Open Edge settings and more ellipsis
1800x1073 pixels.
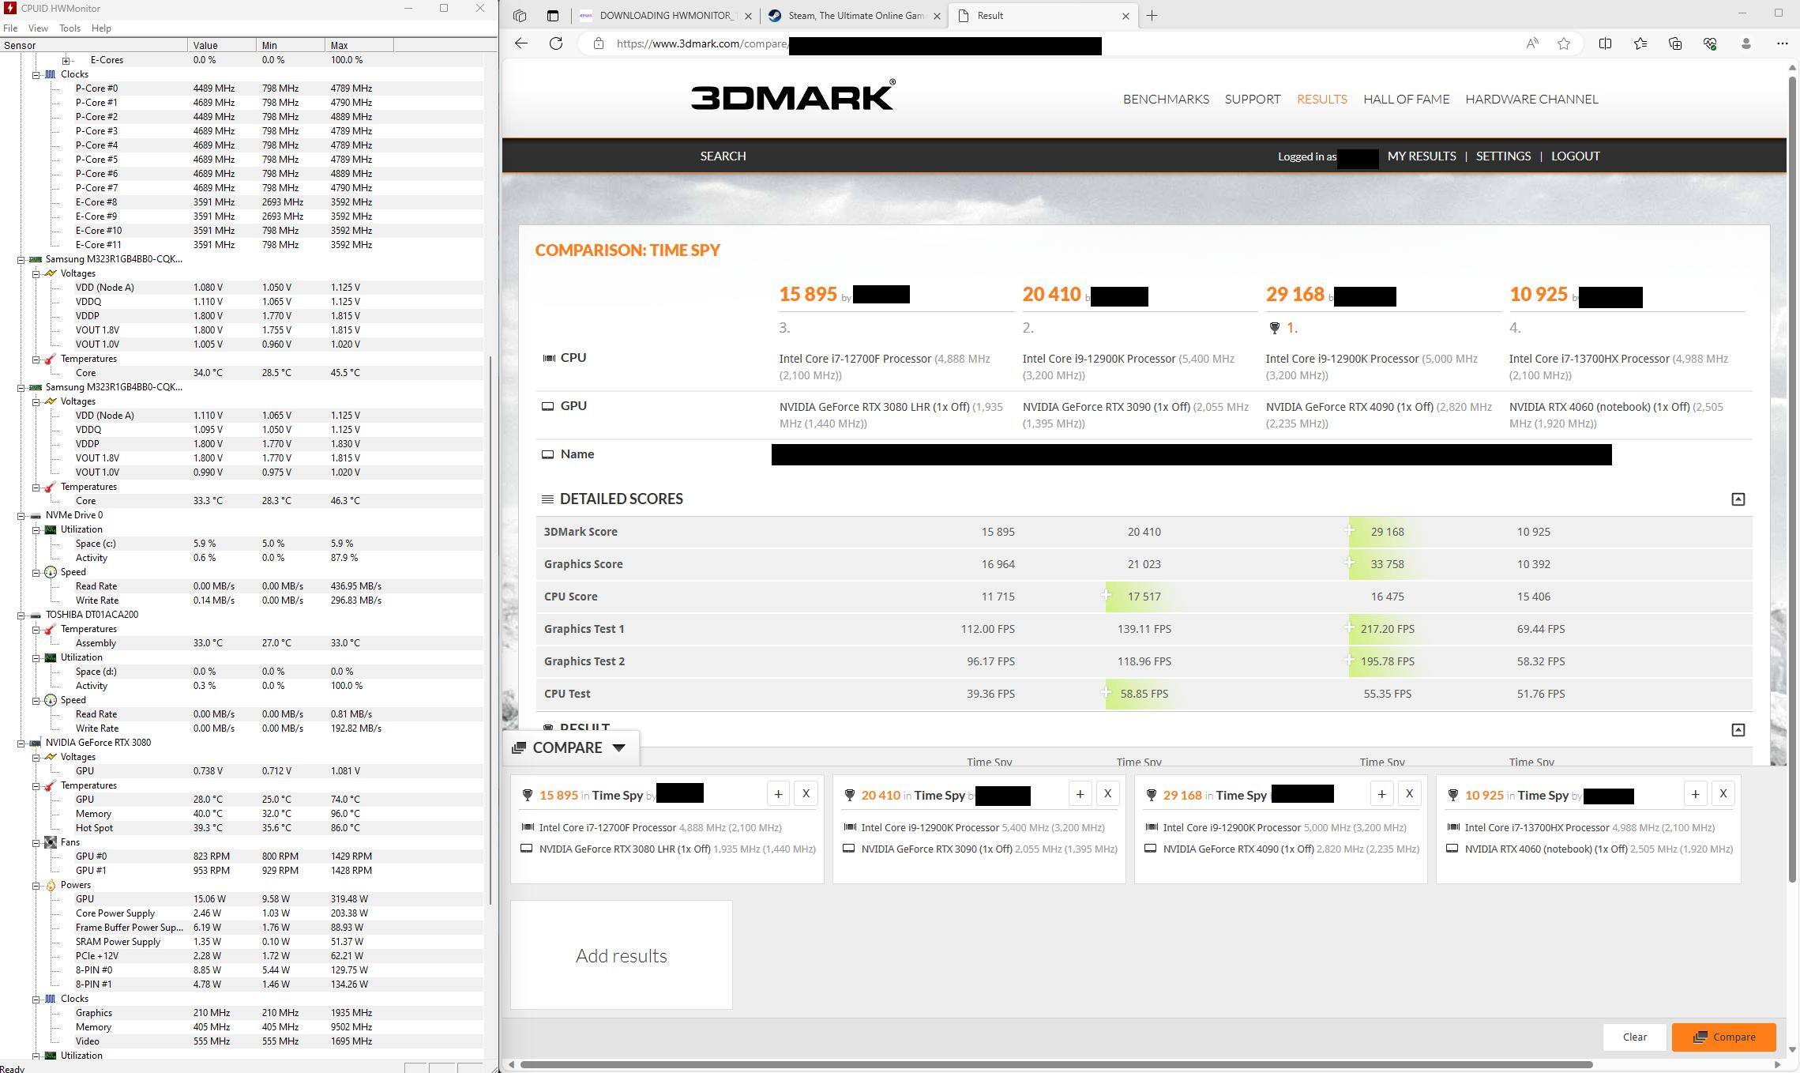[x=1782, y=43]
